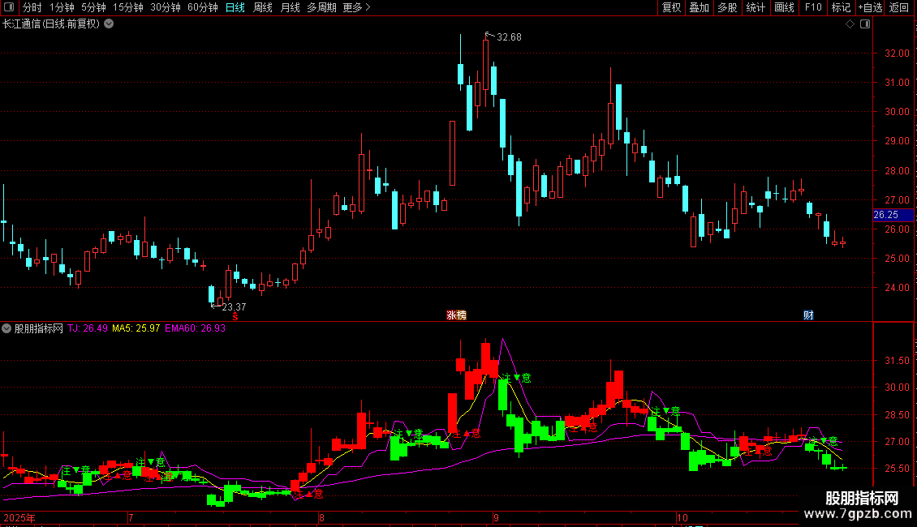Click the month 10 marker on time axis
This screenshot has width=917, height=527.
point(682,517)
